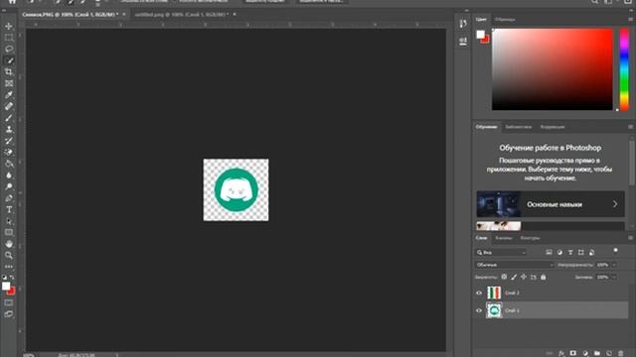Toggle lock layer position
636x357 pixels.
(524, 278)
